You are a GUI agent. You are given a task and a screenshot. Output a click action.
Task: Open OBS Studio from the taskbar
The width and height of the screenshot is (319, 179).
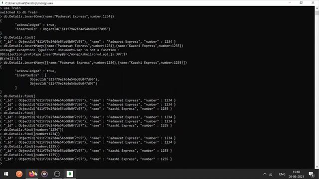57,174
